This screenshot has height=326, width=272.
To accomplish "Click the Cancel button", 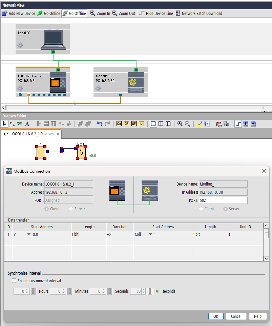I will point(236,316).
